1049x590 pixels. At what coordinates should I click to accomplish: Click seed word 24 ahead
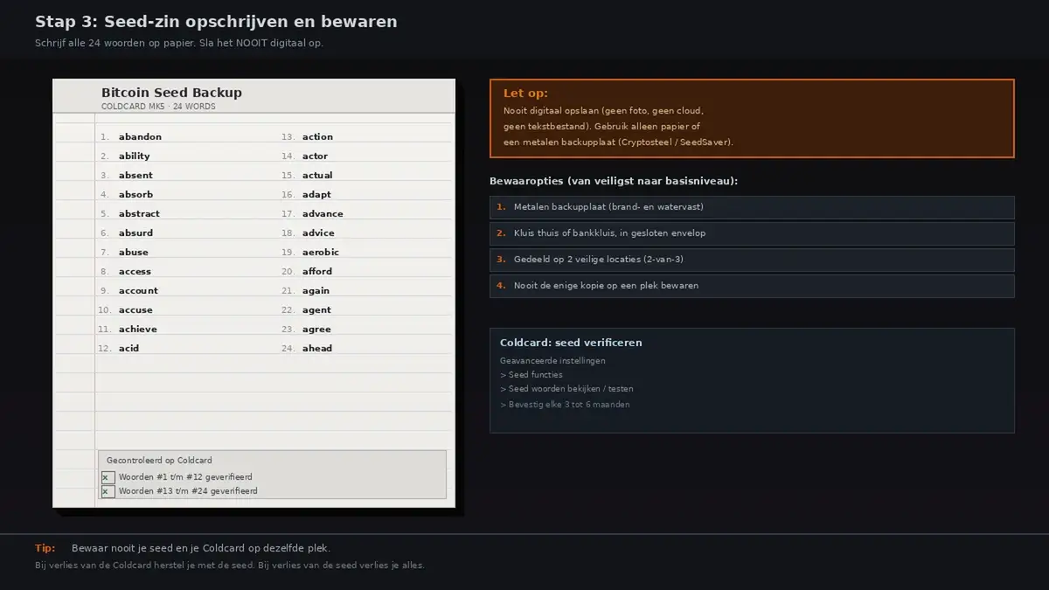click(317, 349)
